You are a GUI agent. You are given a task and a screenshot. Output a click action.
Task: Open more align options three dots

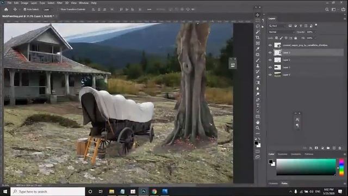[x=150, y=10]
